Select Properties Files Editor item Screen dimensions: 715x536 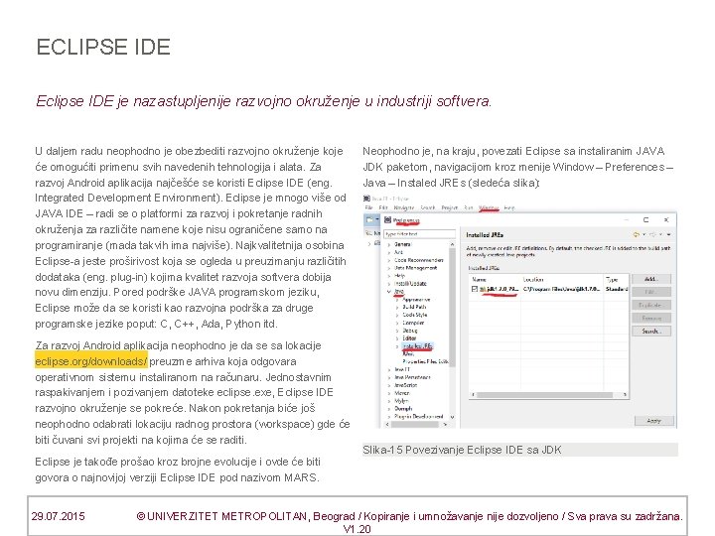point(425,361)
